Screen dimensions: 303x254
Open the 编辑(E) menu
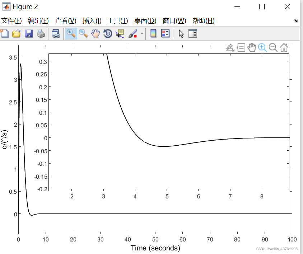click(38, 21)
